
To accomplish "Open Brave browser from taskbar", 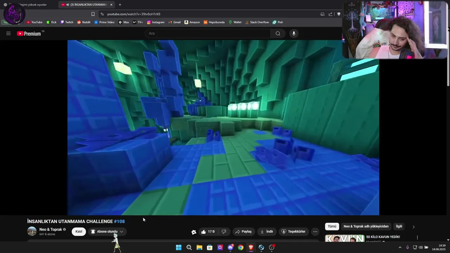I will click(251, 247).
